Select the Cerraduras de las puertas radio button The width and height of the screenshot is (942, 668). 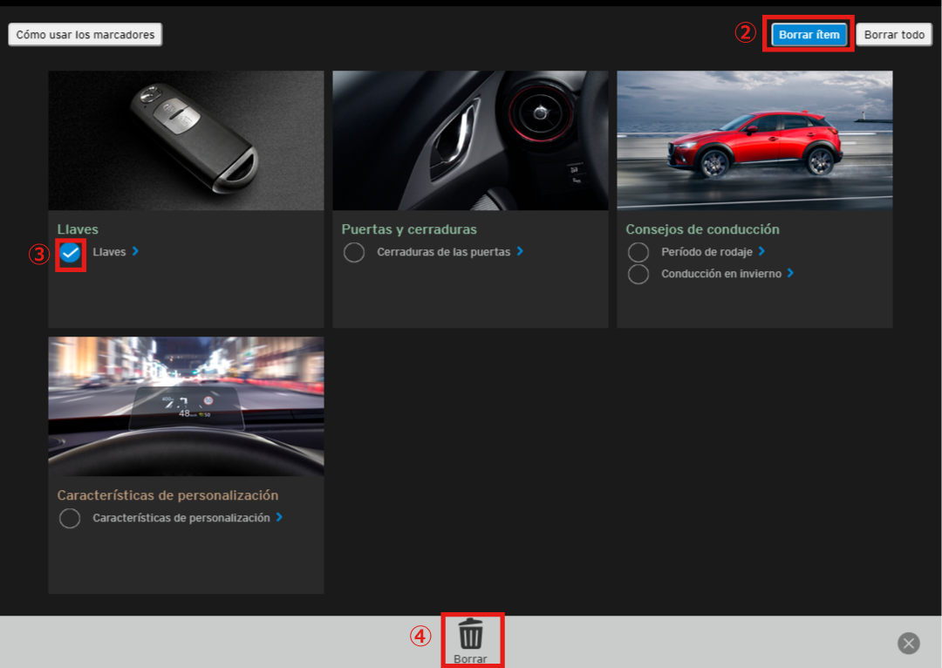click(354, 253)
